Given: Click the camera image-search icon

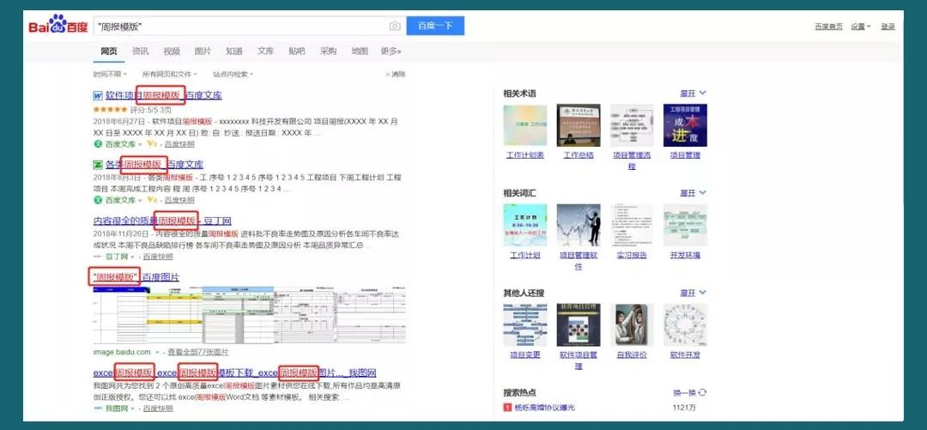Looking at the screenshot, I should (x=394, y=26).
